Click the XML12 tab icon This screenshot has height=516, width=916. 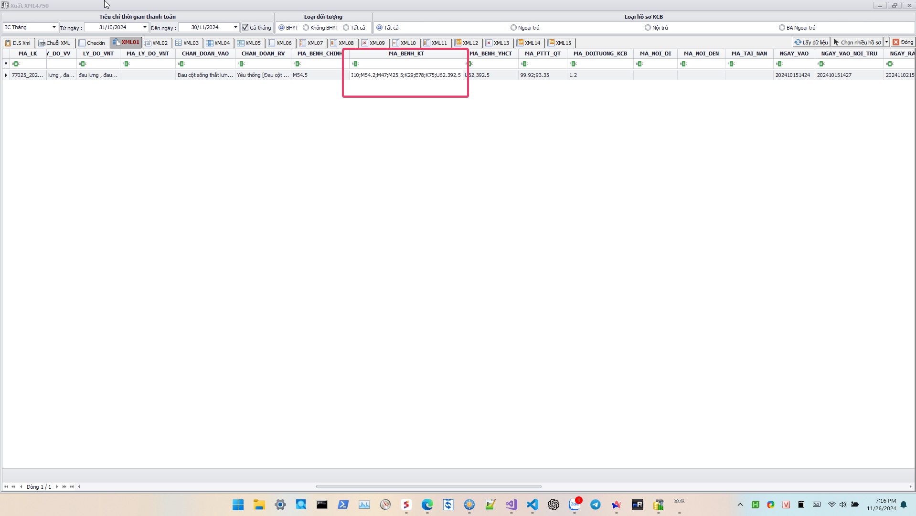coord(458,43)
